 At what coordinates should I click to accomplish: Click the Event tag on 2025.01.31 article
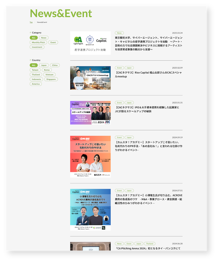[119, 103]
